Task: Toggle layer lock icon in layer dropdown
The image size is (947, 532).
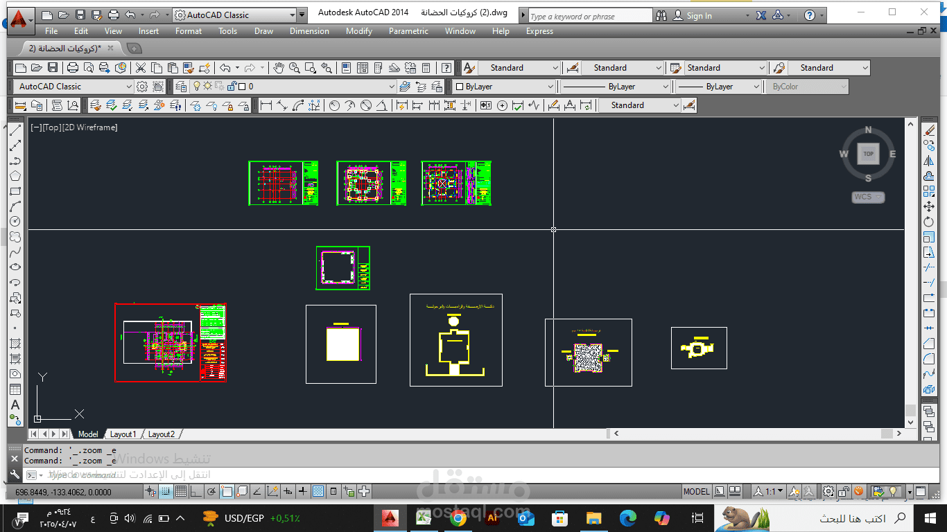Action: [232, 87]
